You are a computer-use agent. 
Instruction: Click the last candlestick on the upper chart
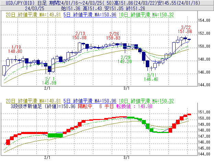pos(189,40)
